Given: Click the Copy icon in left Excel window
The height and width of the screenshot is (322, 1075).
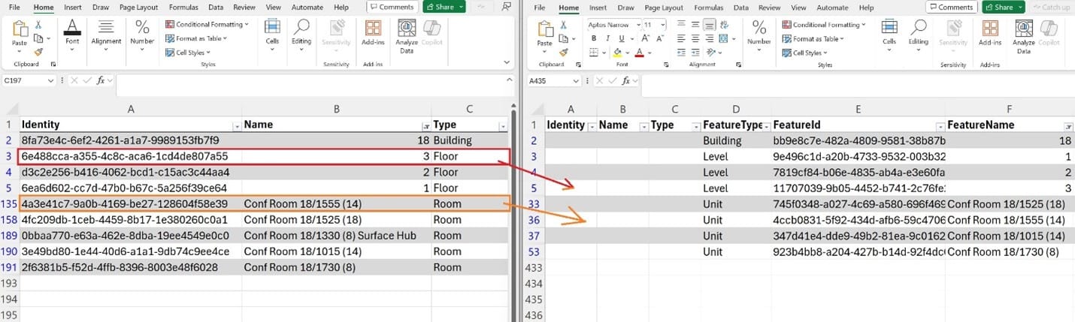Looking at the screenshot, I should (x=38, y=38).
